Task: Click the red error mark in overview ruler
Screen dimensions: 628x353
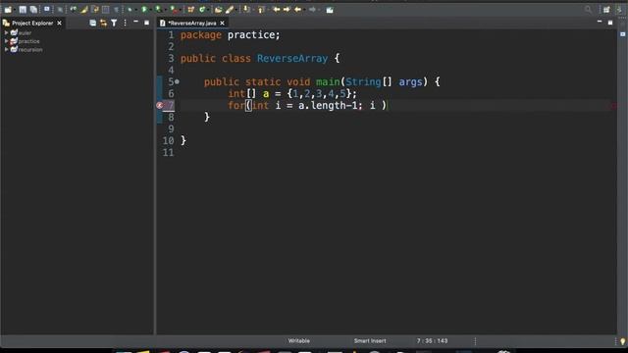Action: (613, 106)
